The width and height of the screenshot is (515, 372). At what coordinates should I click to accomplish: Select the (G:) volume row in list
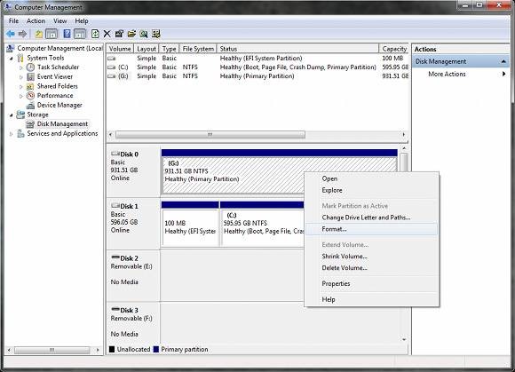[257, 76]
